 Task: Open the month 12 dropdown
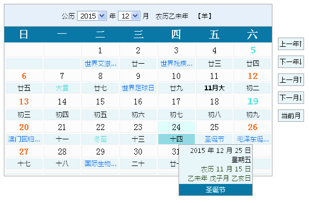pos(129,16)
